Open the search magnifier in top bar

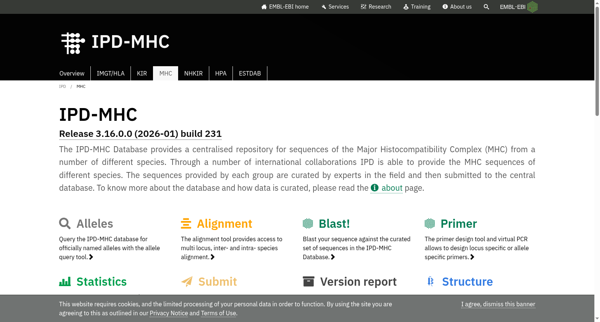486,7
